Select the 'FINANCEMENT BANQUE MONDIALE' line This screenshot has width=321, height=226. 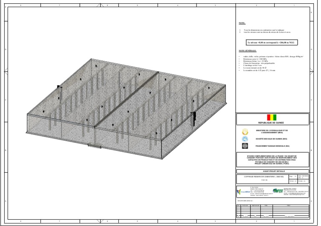point(273,146)
